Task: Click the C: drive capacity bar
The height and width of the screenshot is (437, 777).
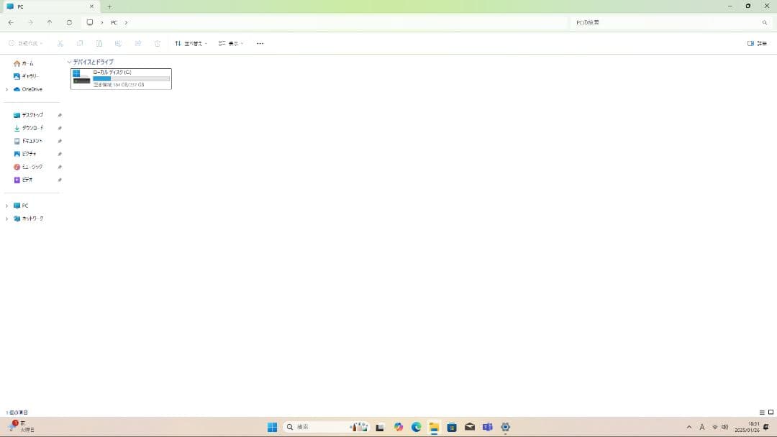Action: coord(131,79)
